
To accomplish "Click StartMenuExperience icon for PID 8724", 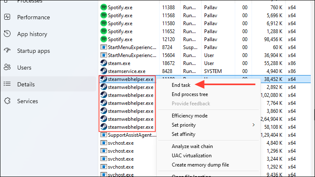I will pyautogui.click(x=103, y=47).
